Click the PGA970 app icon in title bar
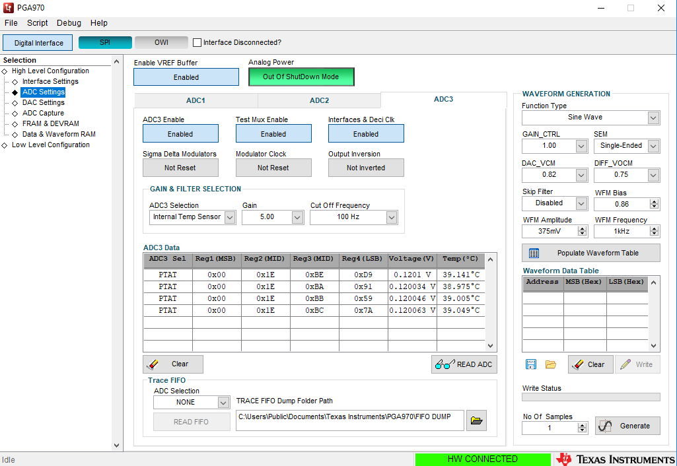 8,8
